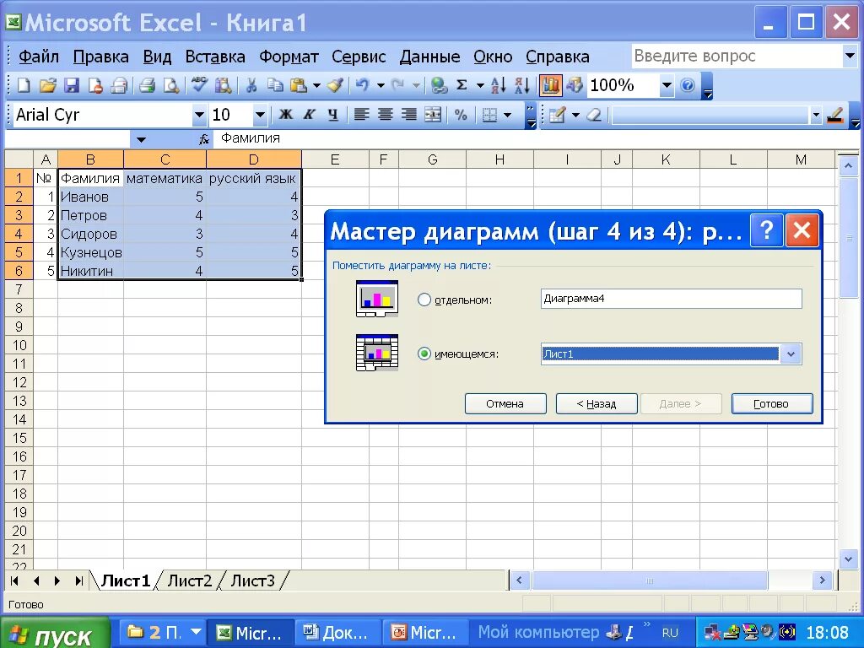Click the 'Введите вопрос' help box
Screen dimensions: 864x648
point(737,57)
